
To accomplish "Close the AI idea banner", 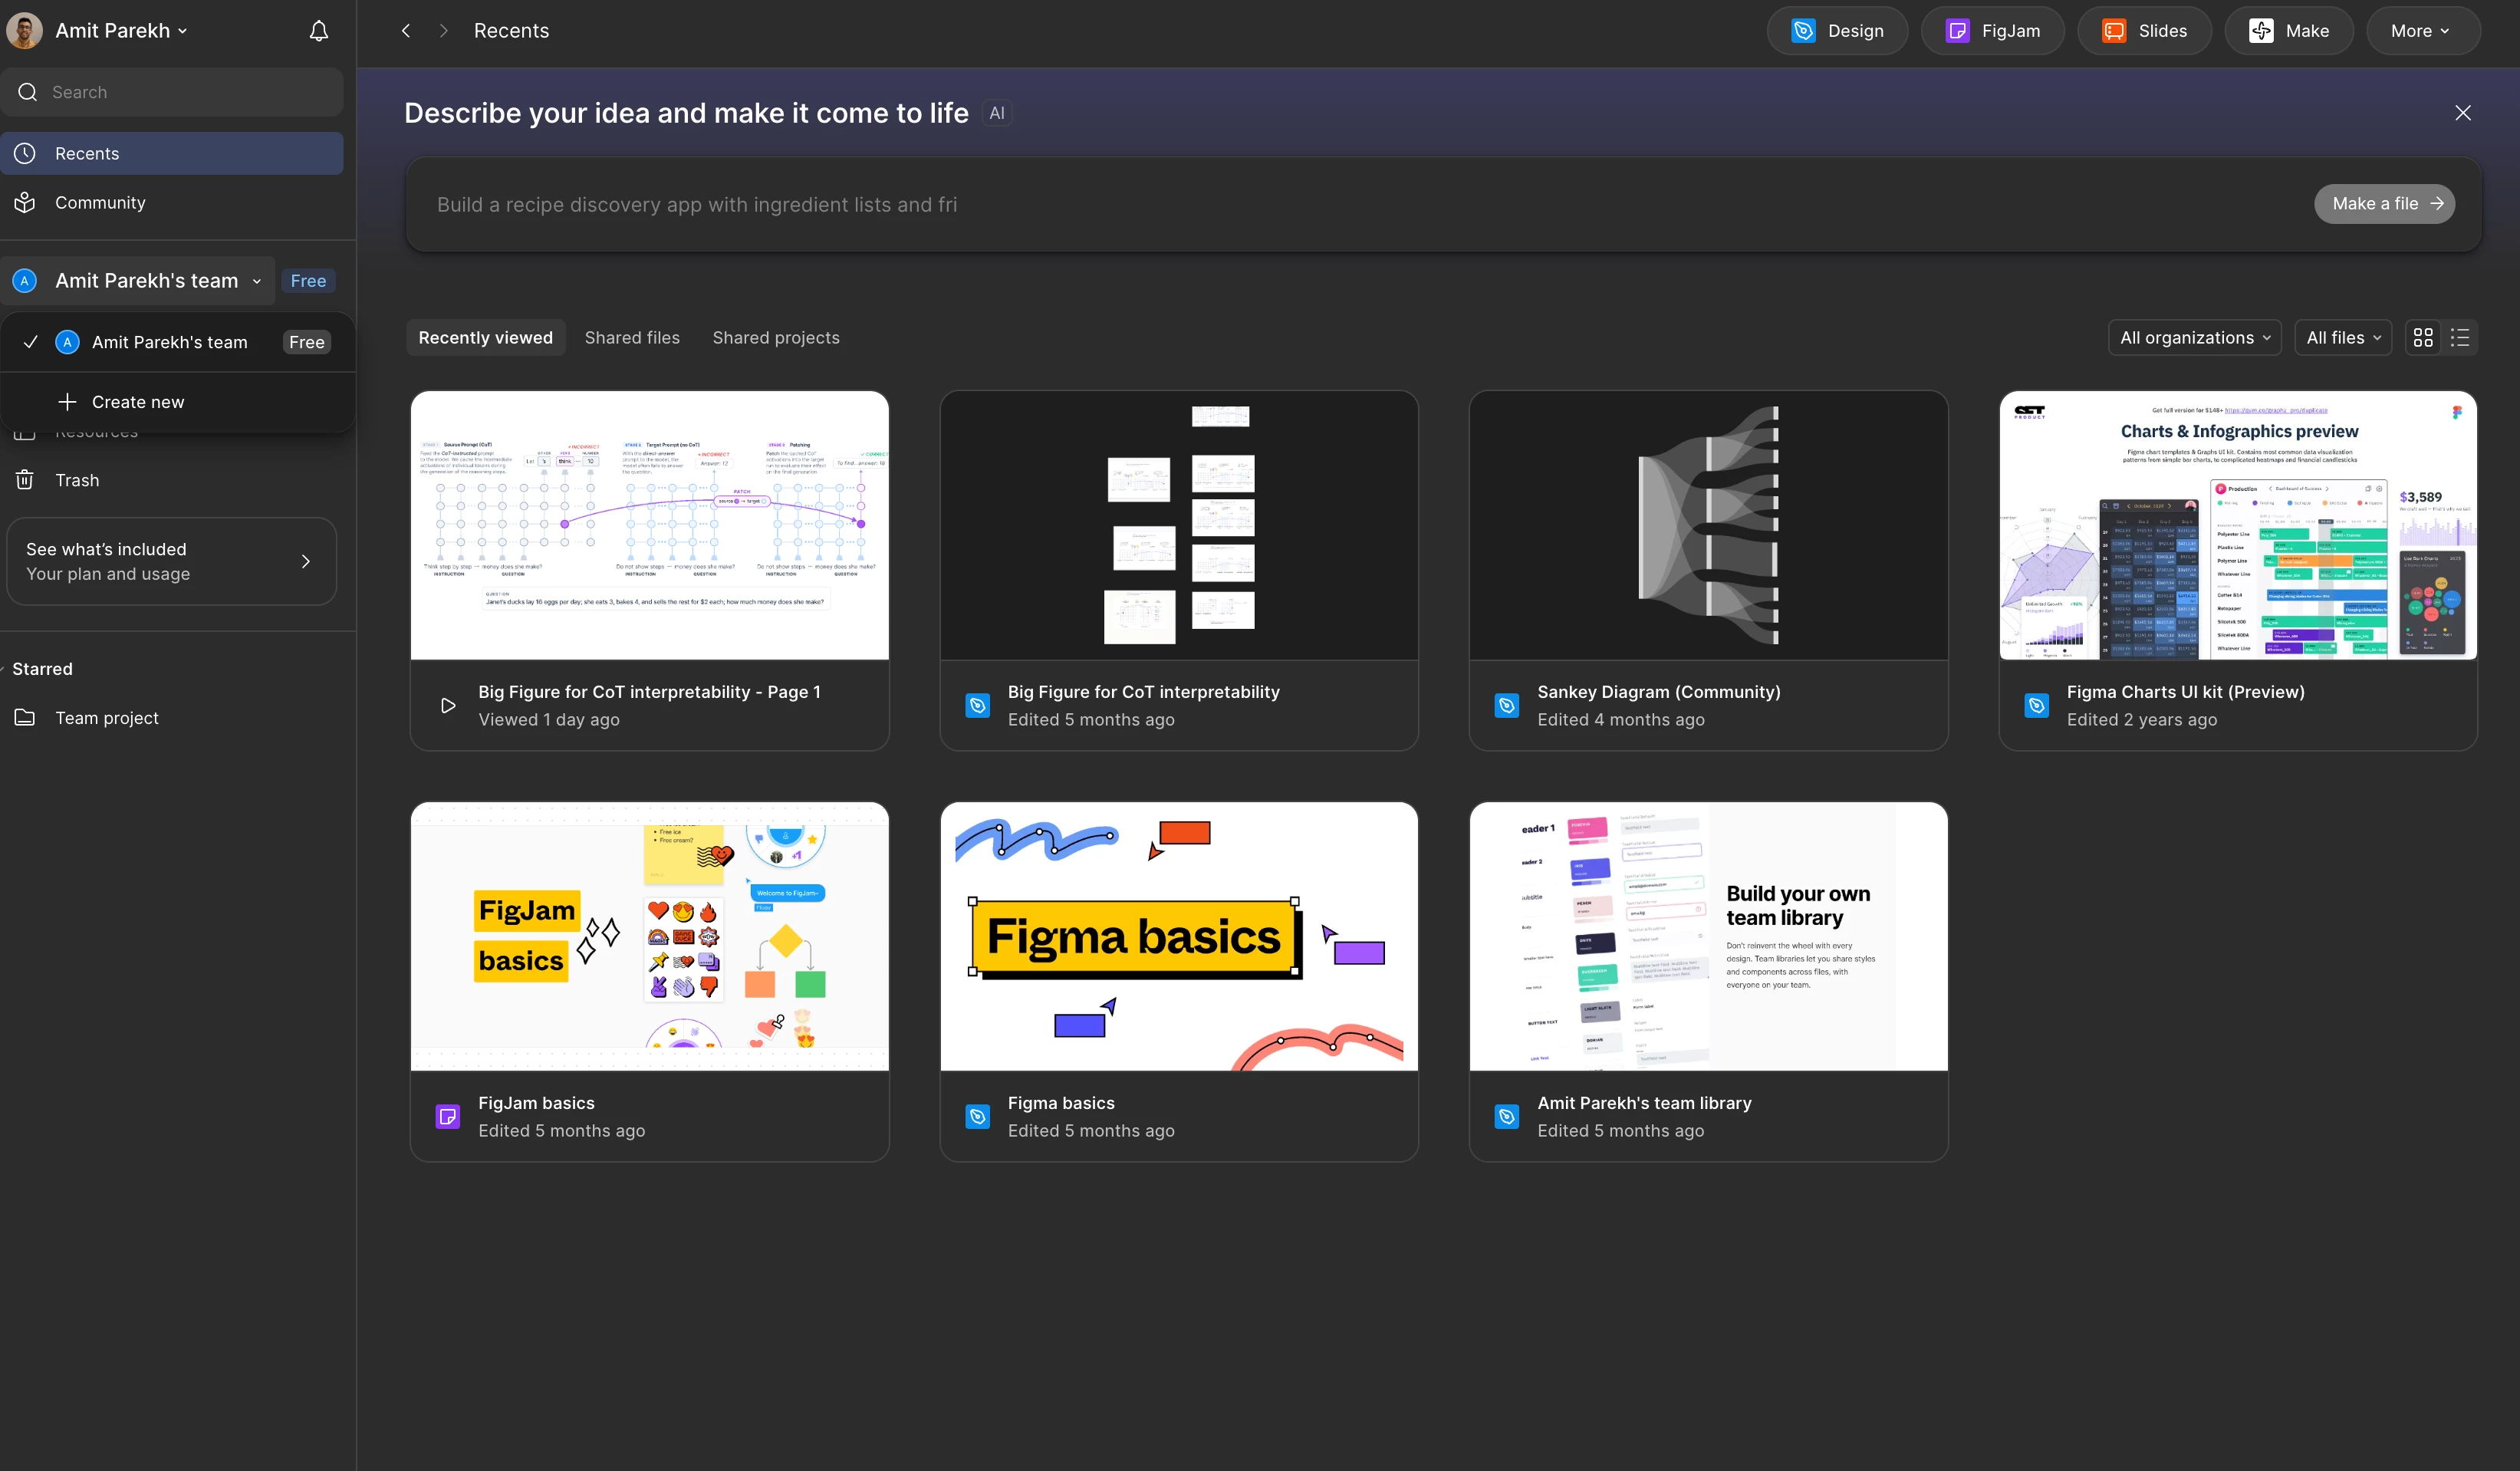I will click(2463, 113).
